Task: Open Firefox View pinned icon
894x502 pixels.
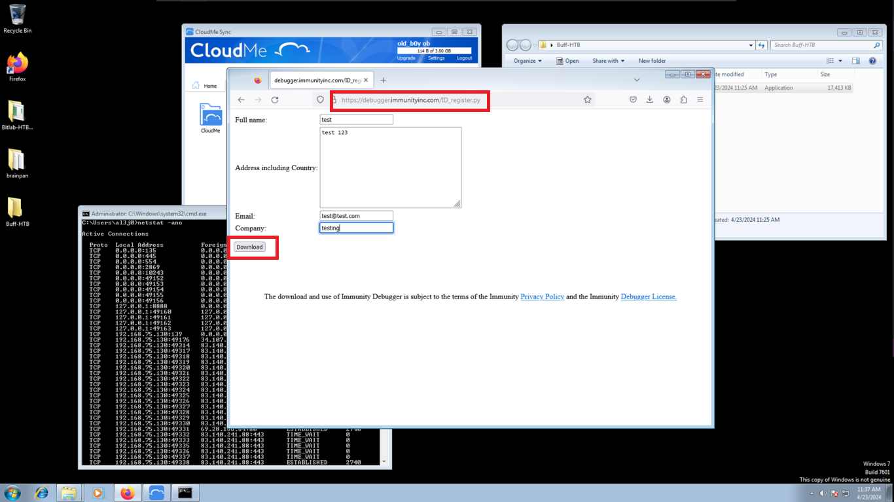Action: click(x=258, y=80)
